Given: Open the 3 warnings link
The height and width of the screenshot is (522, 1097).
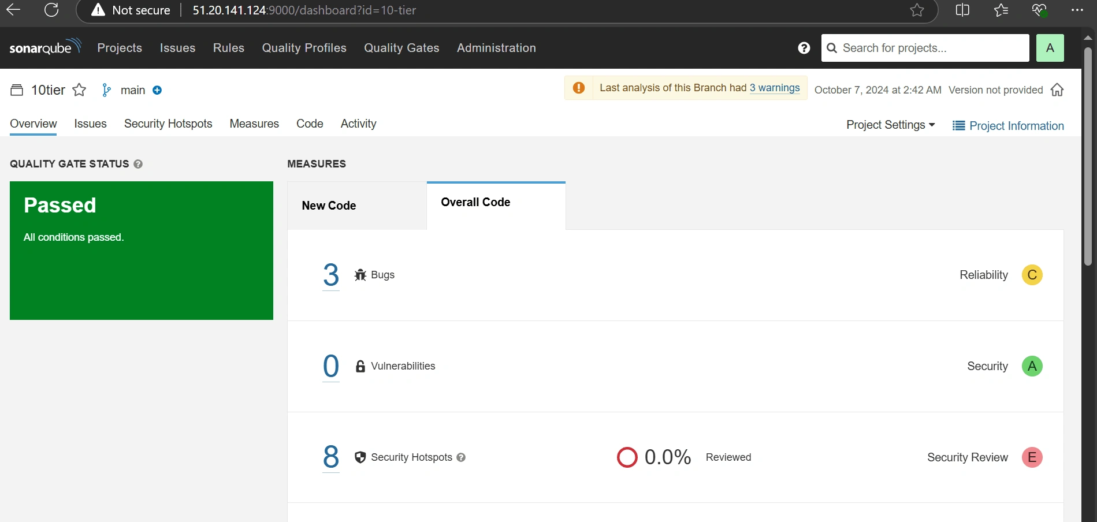Looking at the screenshot, I should pos(775,88).
